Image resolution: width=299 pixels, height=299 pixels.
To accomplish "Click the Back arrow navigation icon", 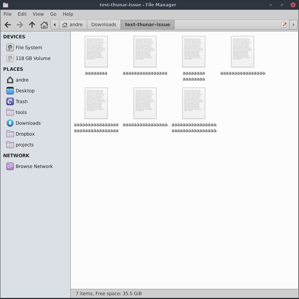I will 8,25.
